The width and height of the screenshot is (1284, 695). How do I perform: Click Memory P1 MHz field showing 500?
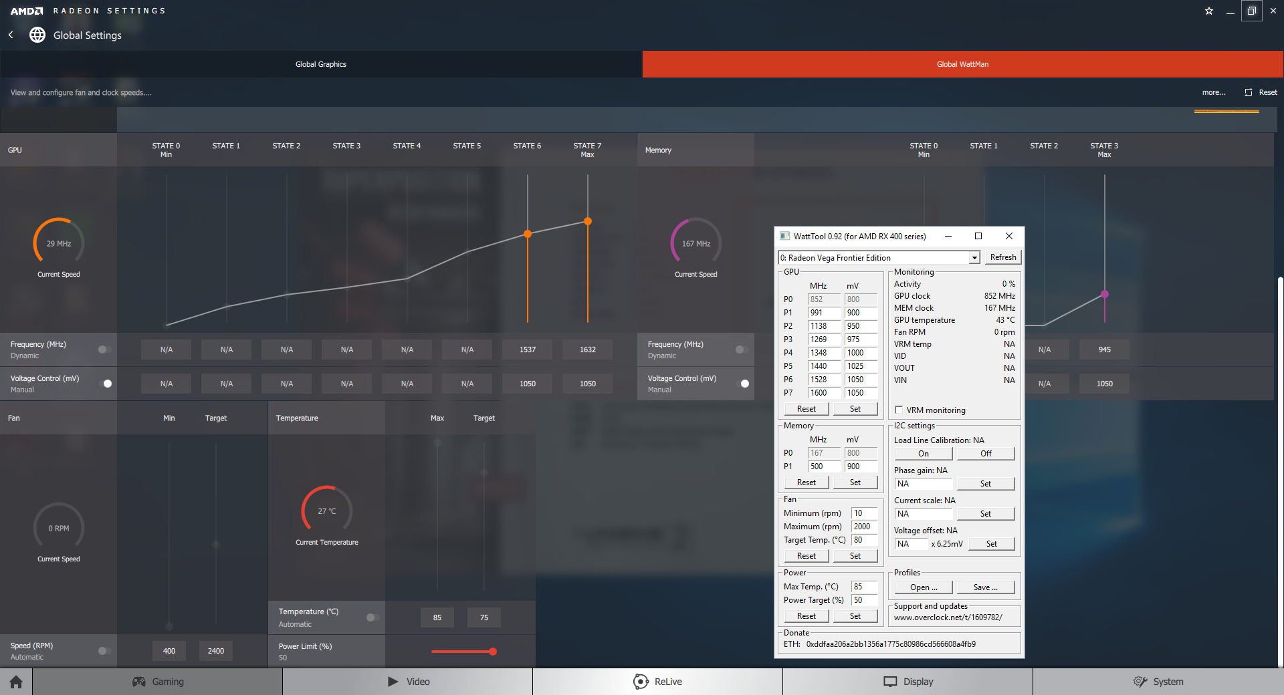click(824, 466)
